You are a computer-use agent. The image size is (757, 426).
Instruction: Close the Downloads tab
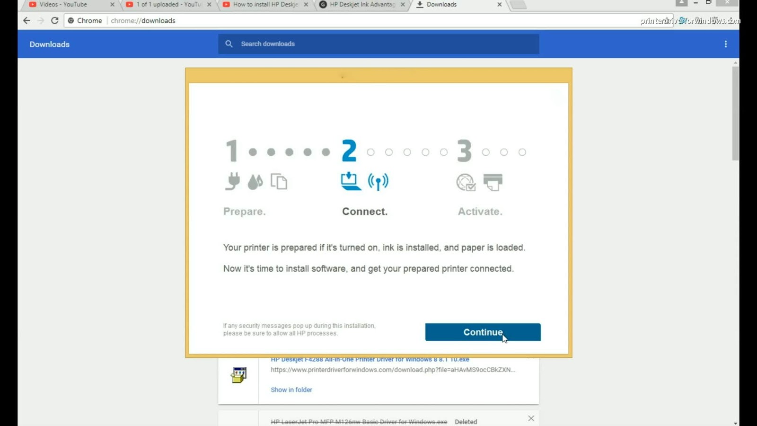coord(499,4)
